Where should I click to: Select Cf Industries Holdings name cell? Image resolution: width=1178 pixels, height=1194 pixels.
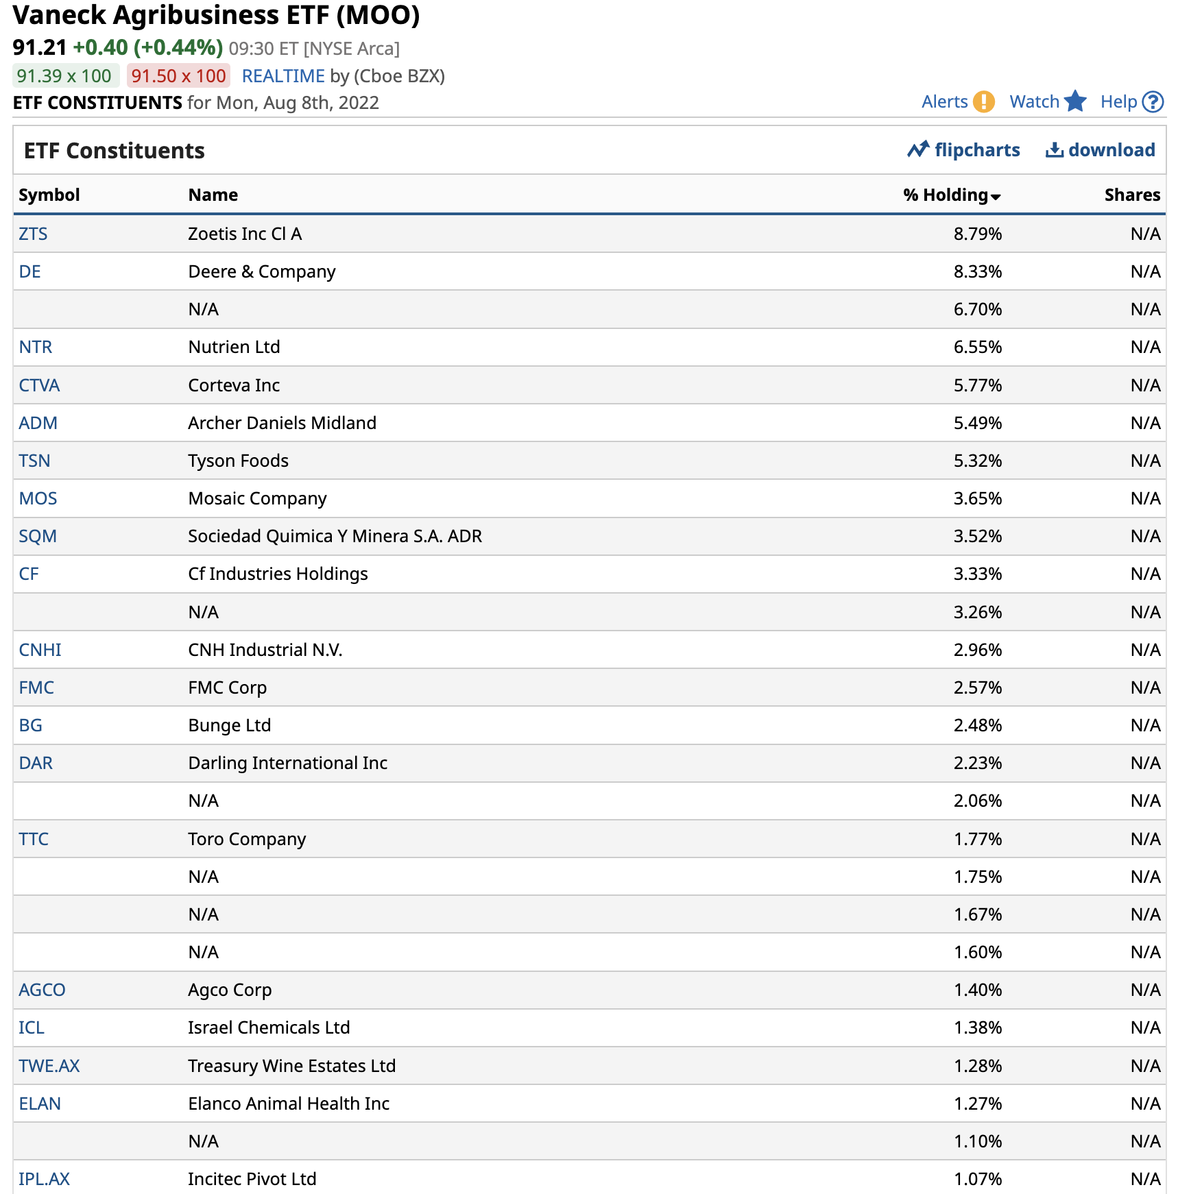[278, 574]
